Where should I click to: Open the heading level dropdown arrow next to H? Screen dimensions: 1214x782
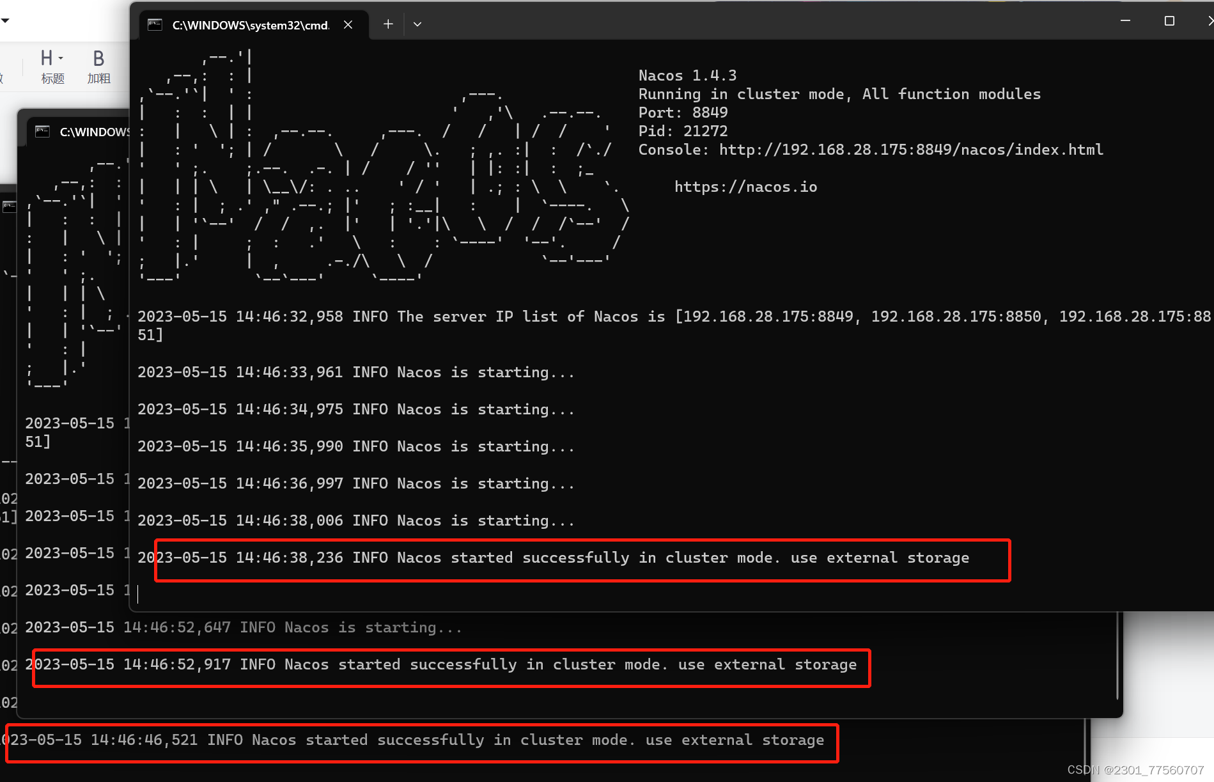click(x=61, y=58)
